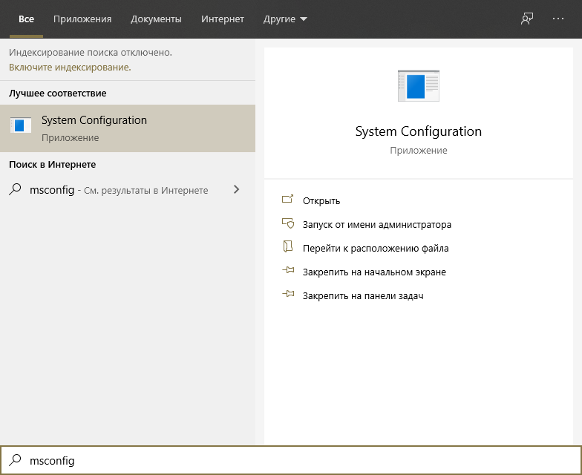The height and width of the screenshot is (475, 582).
Task: Click the open-window icon beside Открыть
Action: (x=288, y=200)
